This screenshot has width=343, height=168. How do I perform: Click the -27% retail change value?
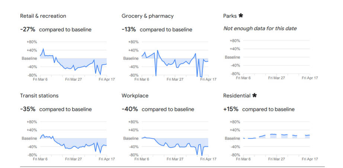pyautogui.click(x=28, y=29)
